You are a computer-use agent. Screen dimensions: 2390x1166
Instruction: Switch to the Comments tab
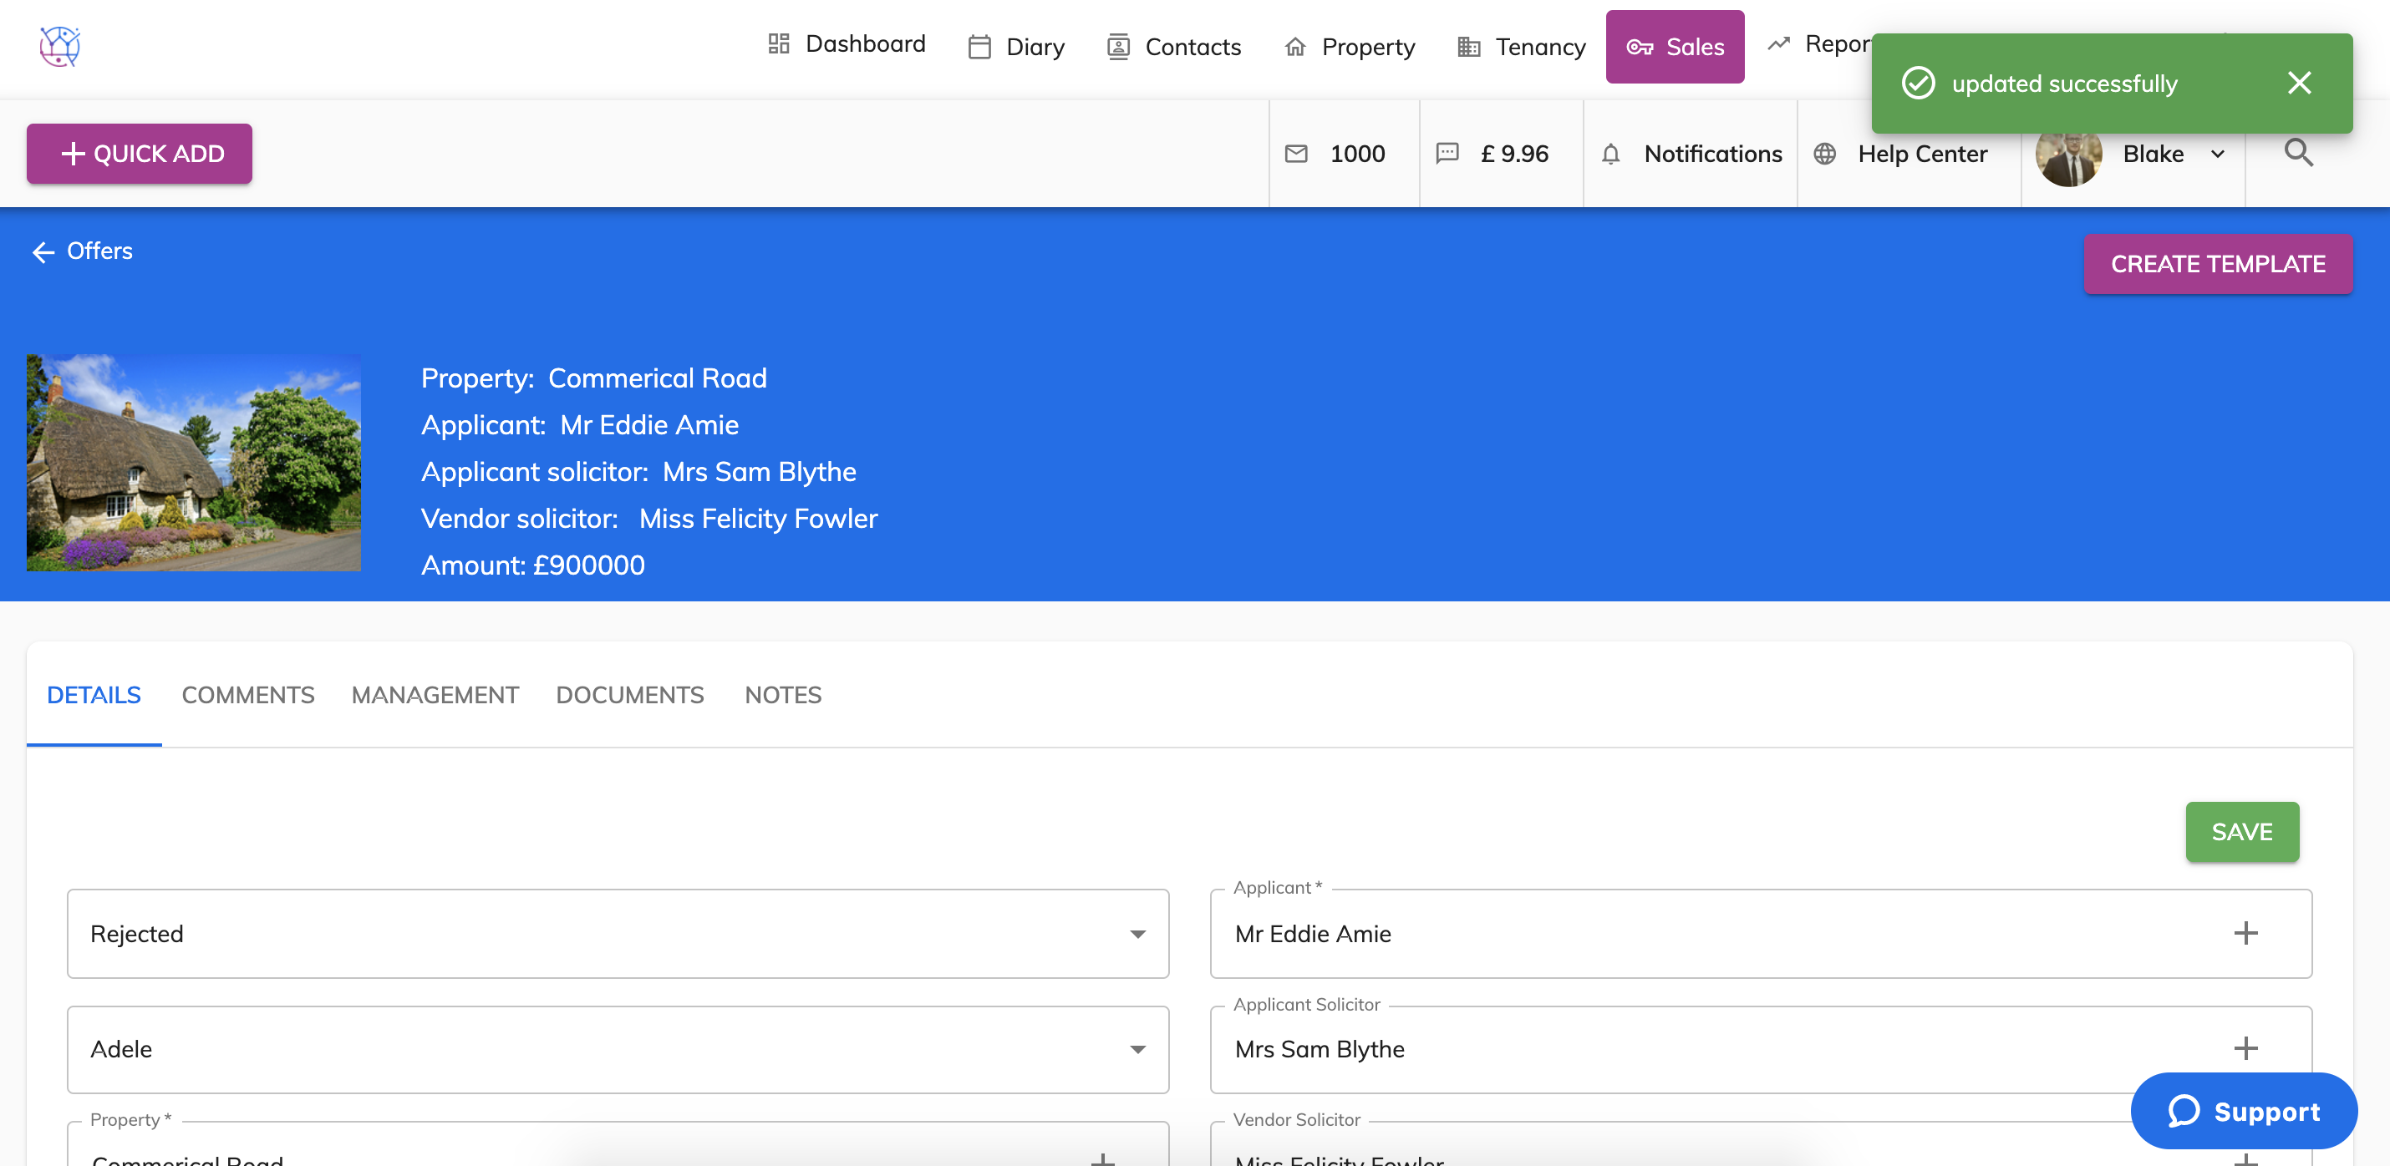[x=247, y=695]
